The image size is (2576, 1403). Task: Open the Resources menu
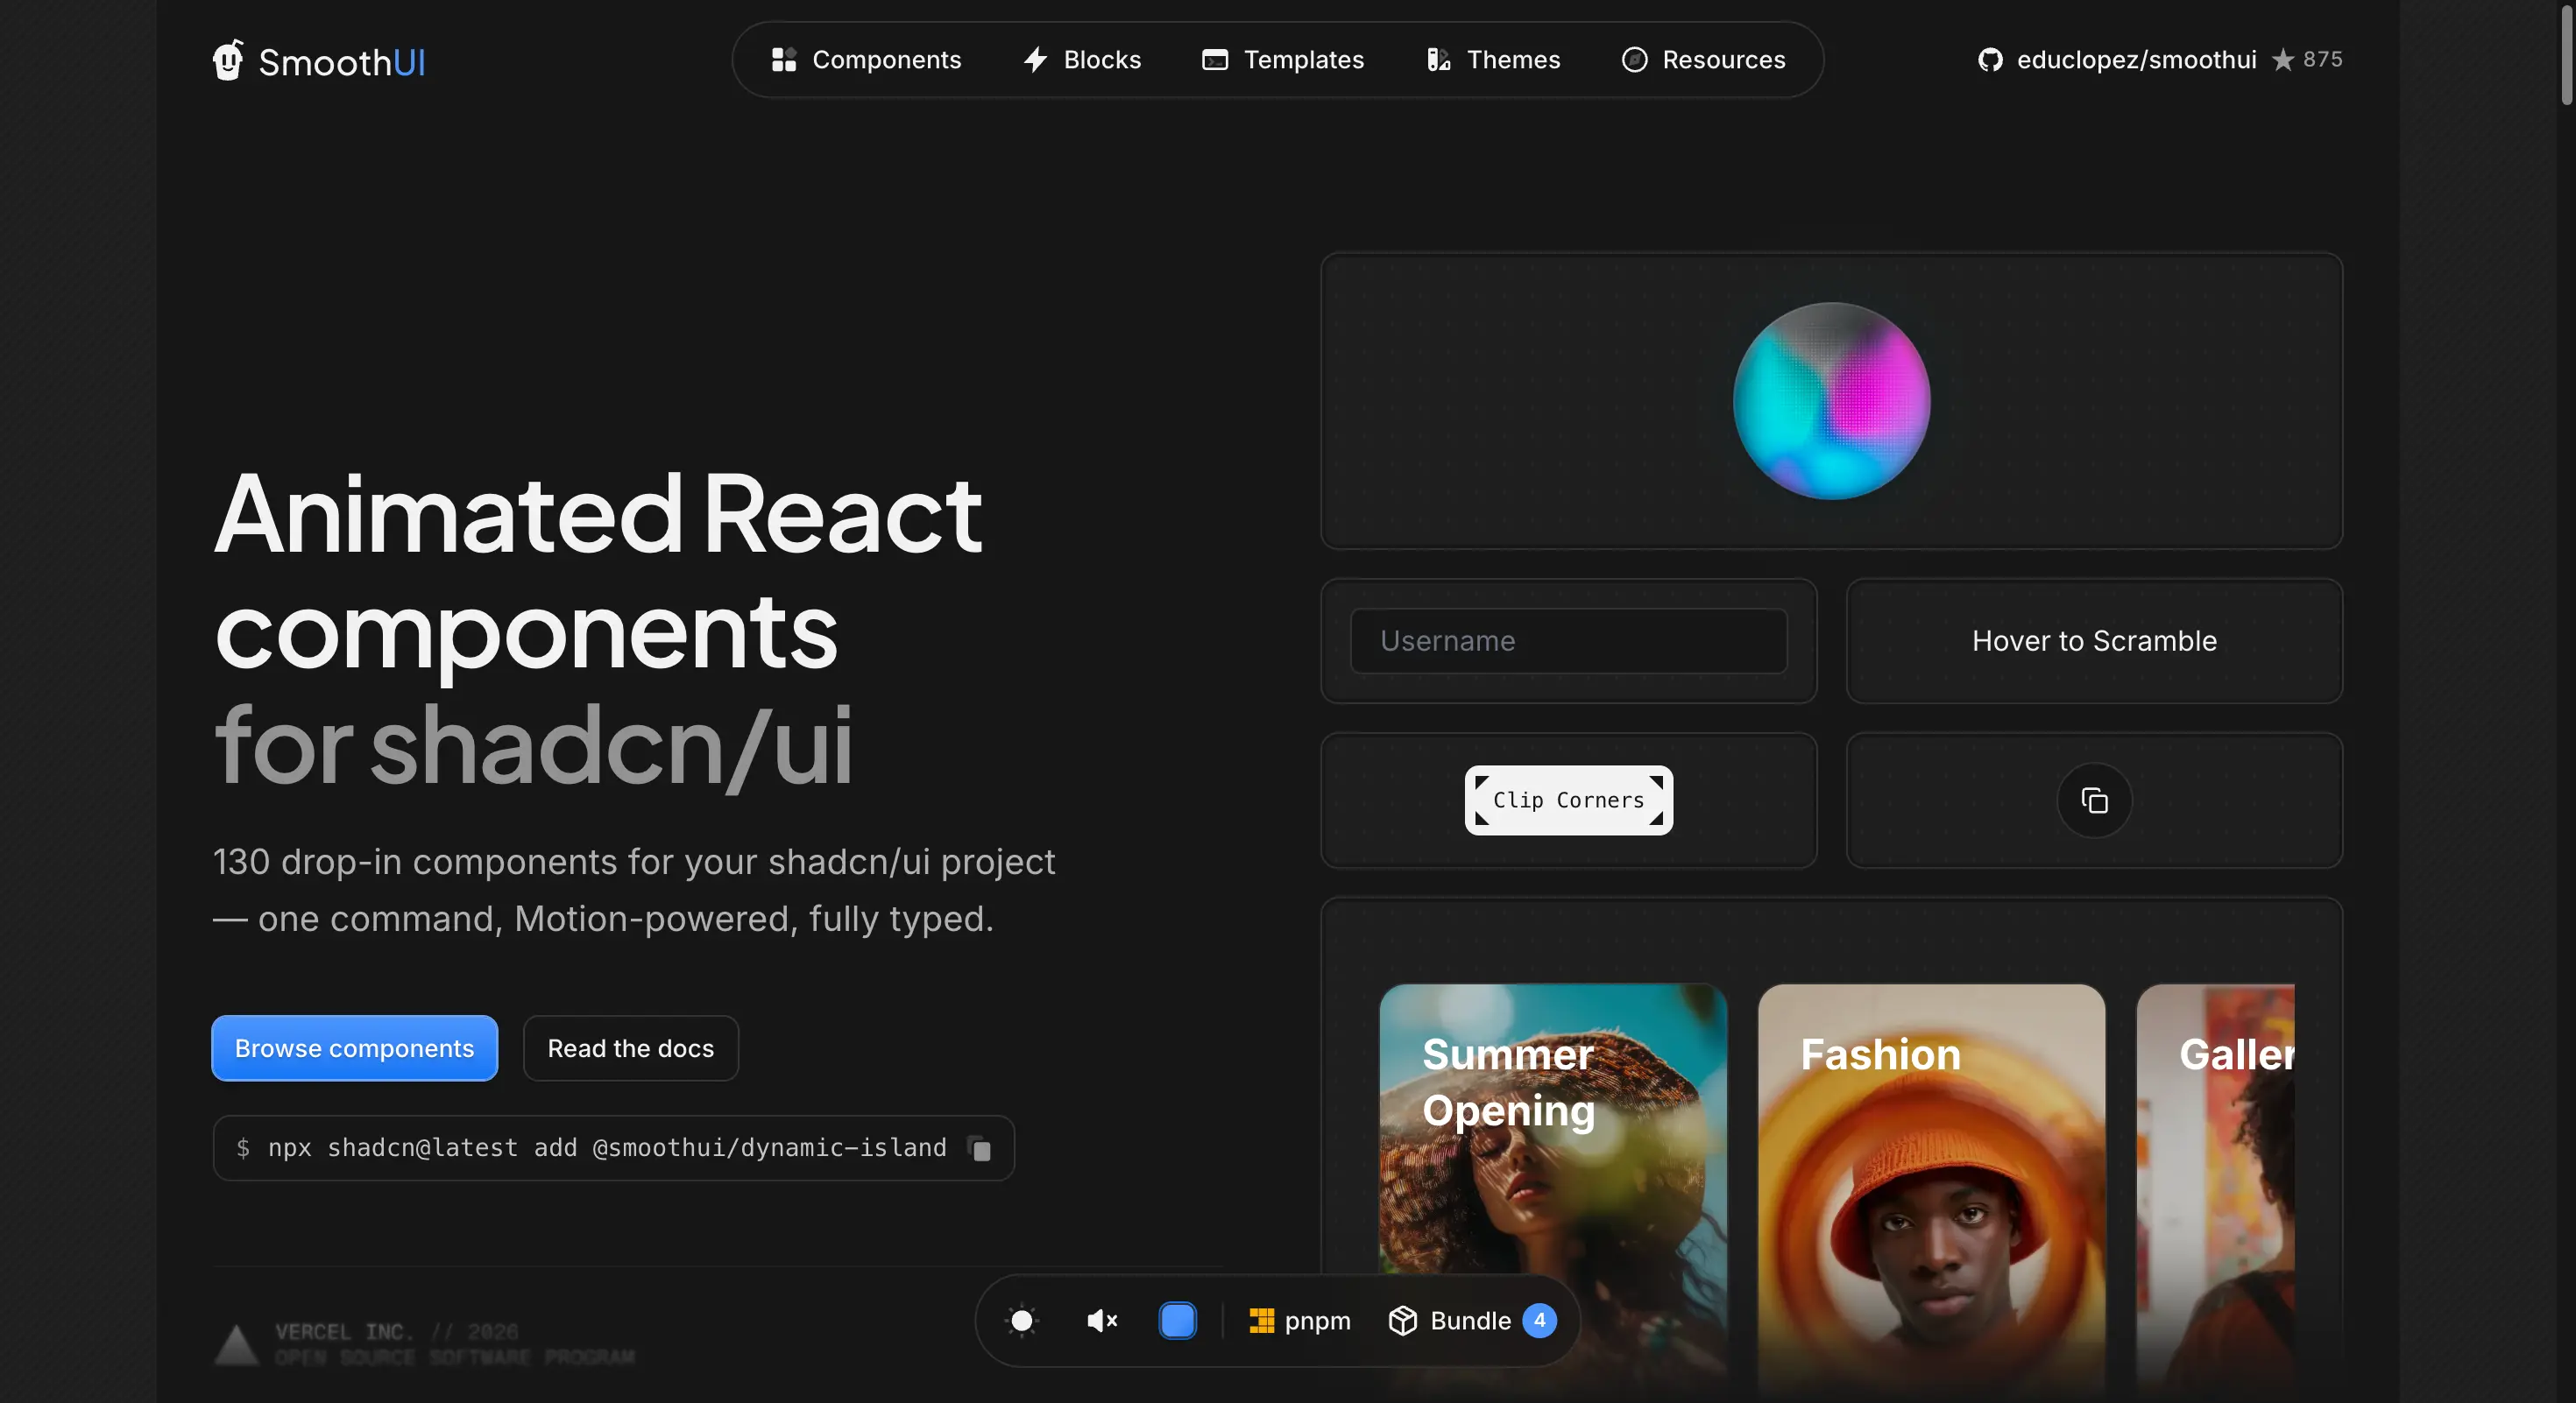pos(1703,60)
